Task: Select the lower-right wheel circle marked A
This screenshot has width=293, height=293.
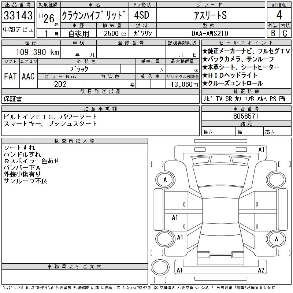Action: click(x=276, y=239)
